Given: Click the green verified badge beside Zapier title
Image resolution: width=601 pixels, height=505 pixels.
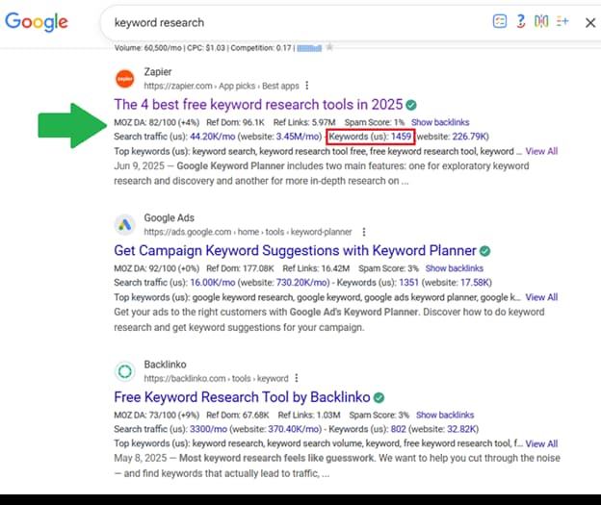Looking at the screenshot, I should click(x=411, y=105).
